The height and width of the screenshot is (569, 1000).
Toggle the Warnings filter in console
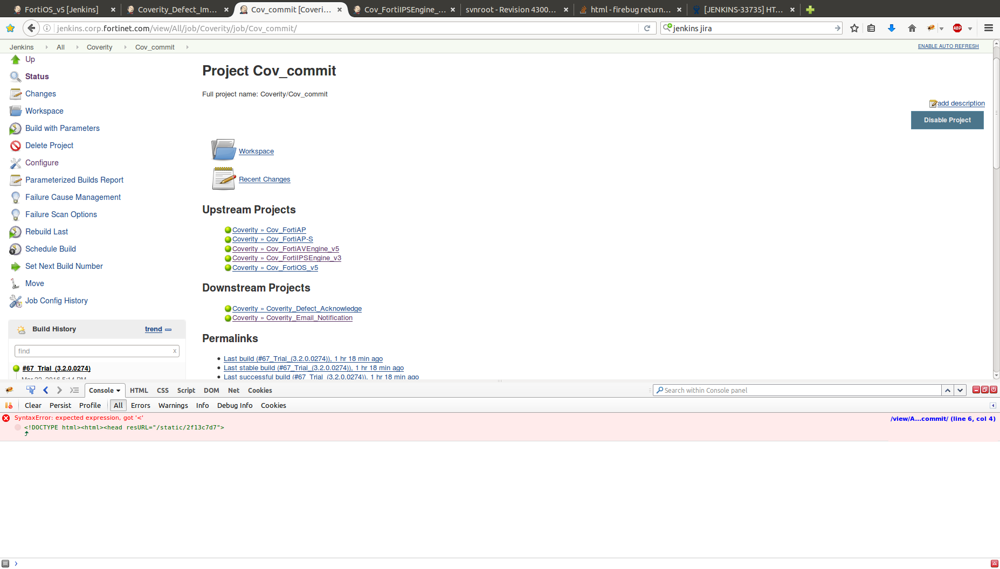[173, 406]
